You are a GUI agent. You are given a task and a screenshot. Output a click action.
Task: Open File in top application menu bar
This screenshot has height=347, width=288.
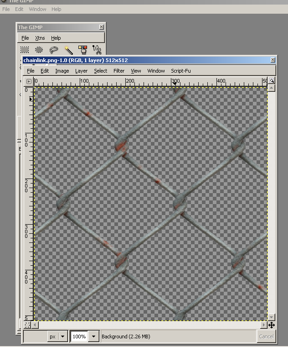6,9
